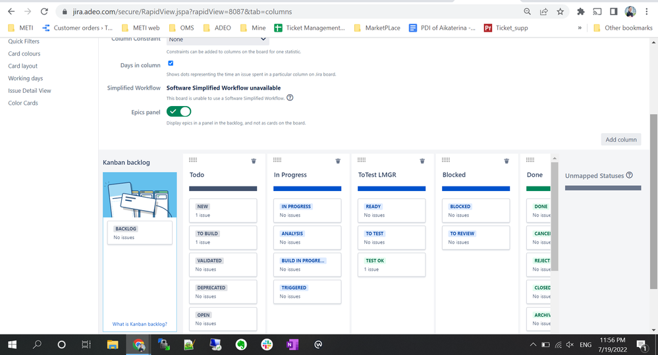Go back with the browser back arrow
The image size is (658, 355).
[11, 12]
